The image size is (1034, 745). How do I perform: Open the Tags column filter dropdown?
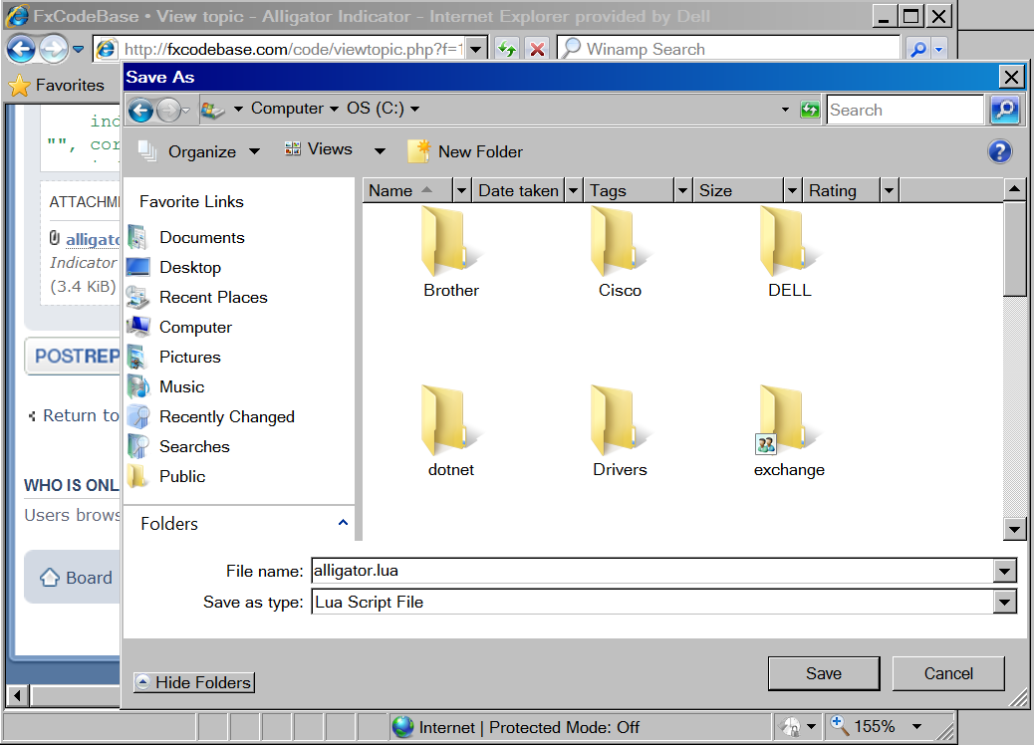[682, 190]
